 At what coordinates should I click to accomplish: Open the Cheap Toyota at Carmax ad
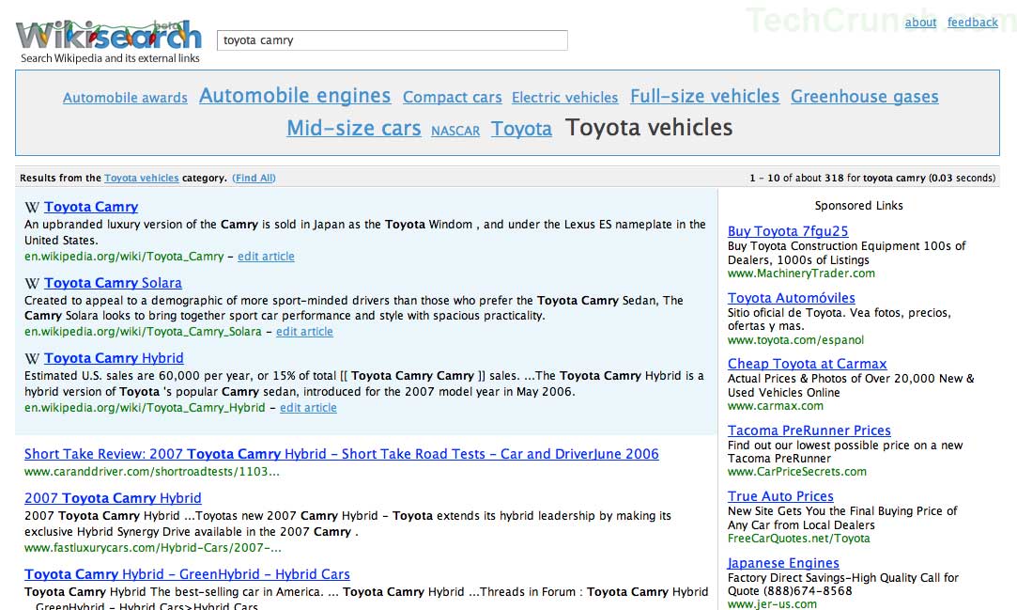click(807, 364)
